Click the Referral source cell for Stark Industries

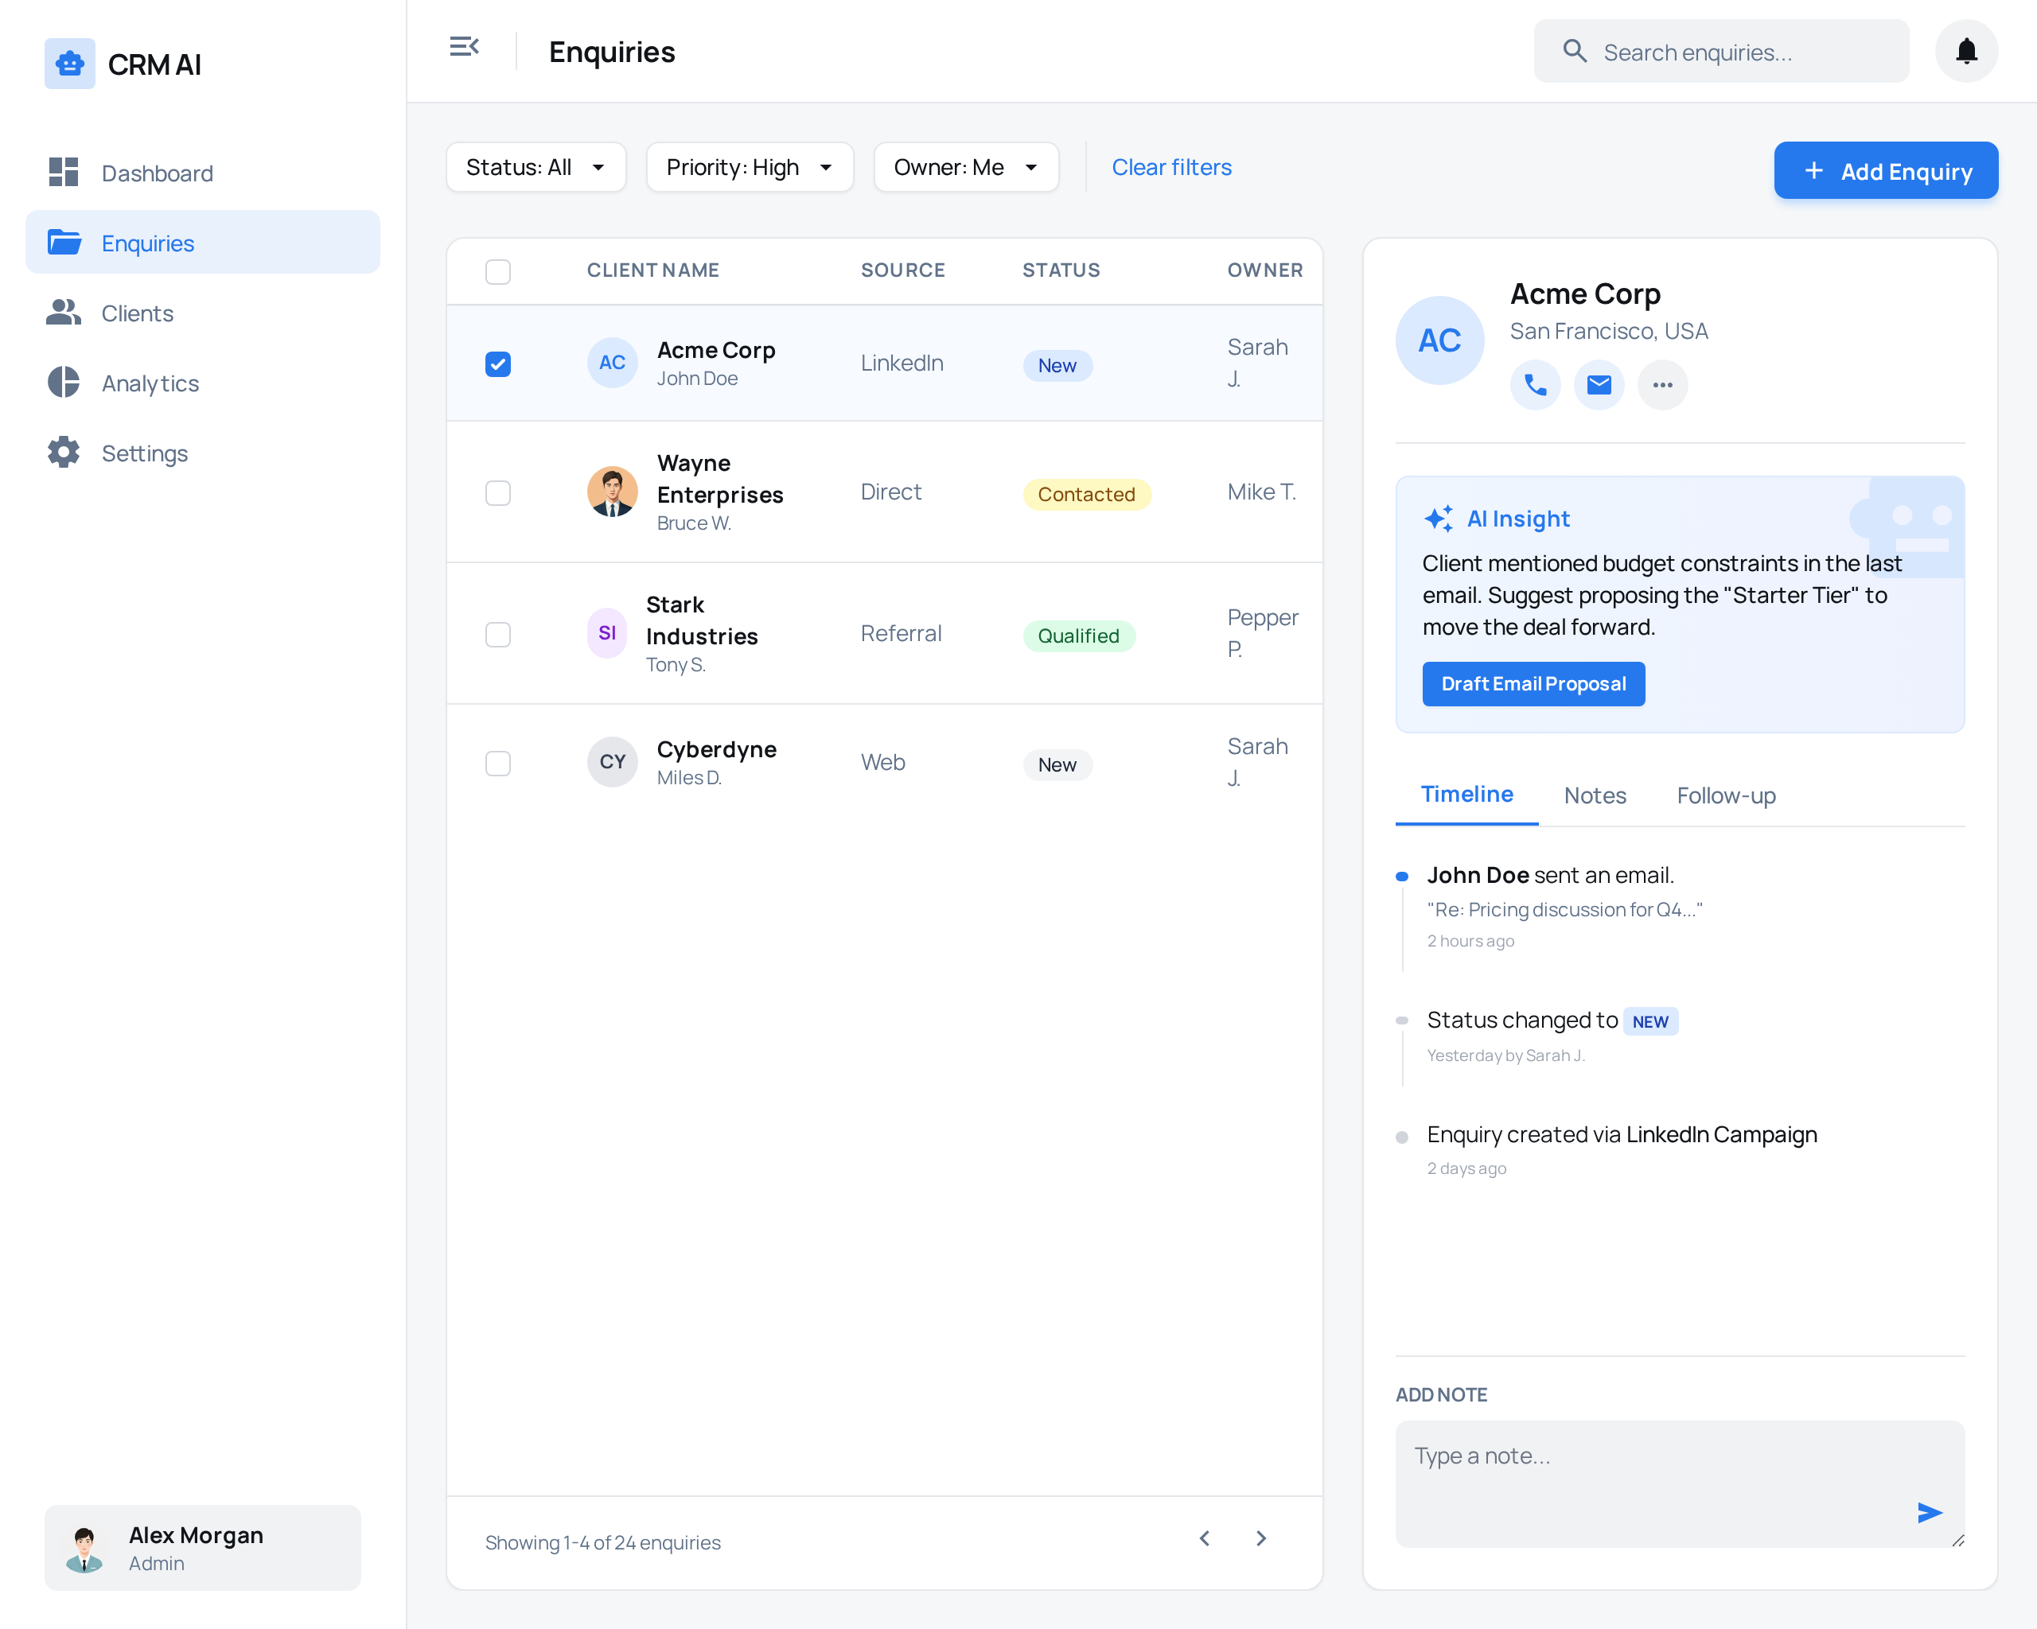pyautogui.click(x=902, y=632)
